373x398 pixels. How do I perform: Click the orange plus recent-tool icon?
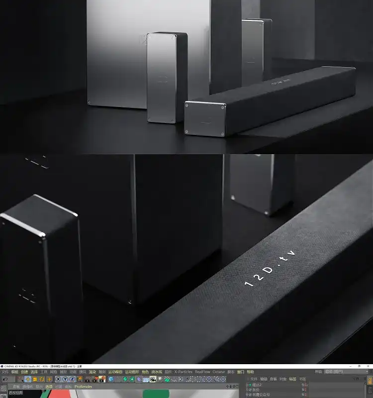click(x=49, y=379)
